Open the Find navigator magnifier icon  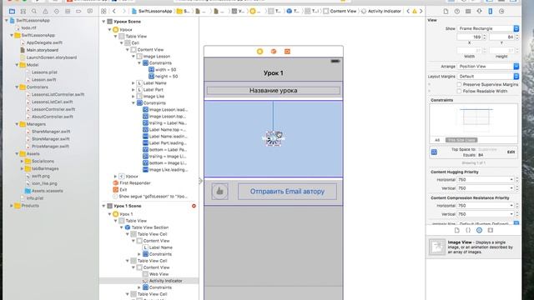point(34,11)
